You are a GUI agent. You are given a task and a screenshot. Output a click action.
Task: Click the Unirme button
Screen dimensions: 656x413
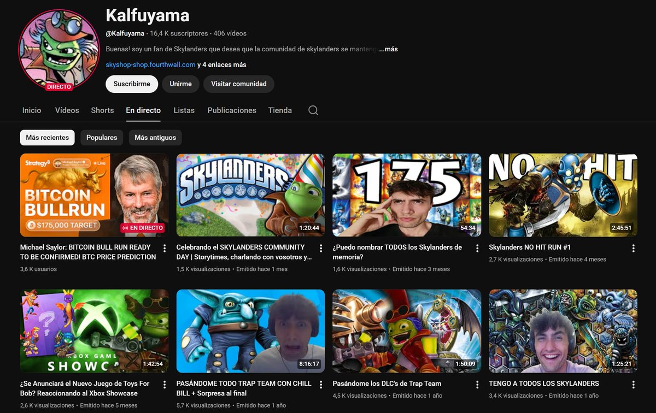tap(180, 84)
